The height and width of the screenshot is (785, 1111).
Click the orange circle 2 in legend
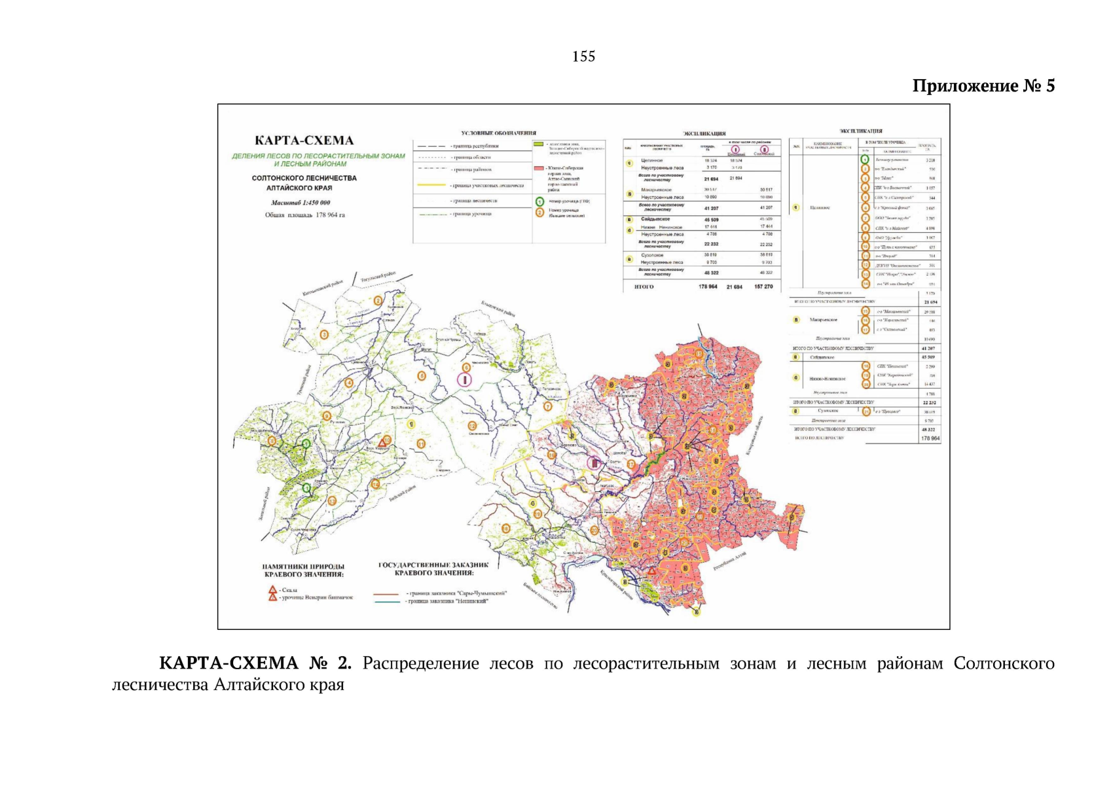click(x=539, y=213)
